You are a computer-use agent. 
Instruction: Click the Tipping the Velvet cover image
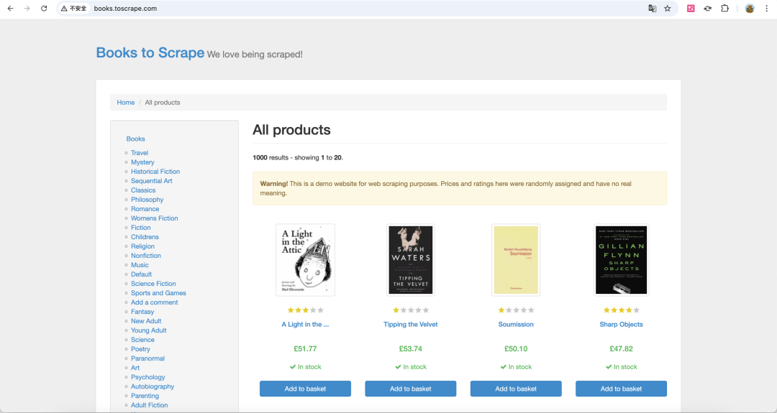(x=411, y=260)
